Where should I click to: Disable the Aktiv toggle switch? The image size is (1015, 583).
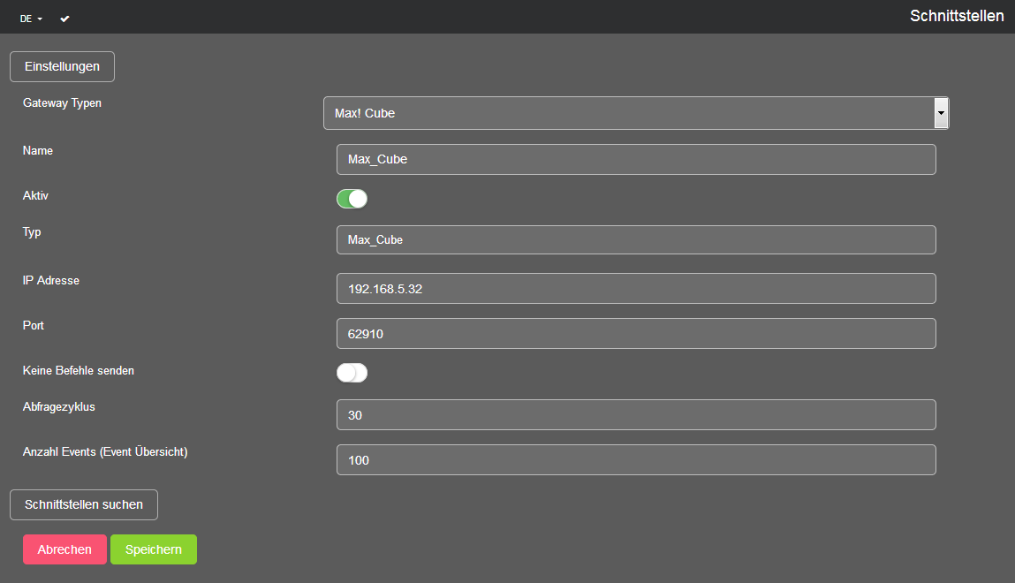pyautogui.click(x=352, y=199)
